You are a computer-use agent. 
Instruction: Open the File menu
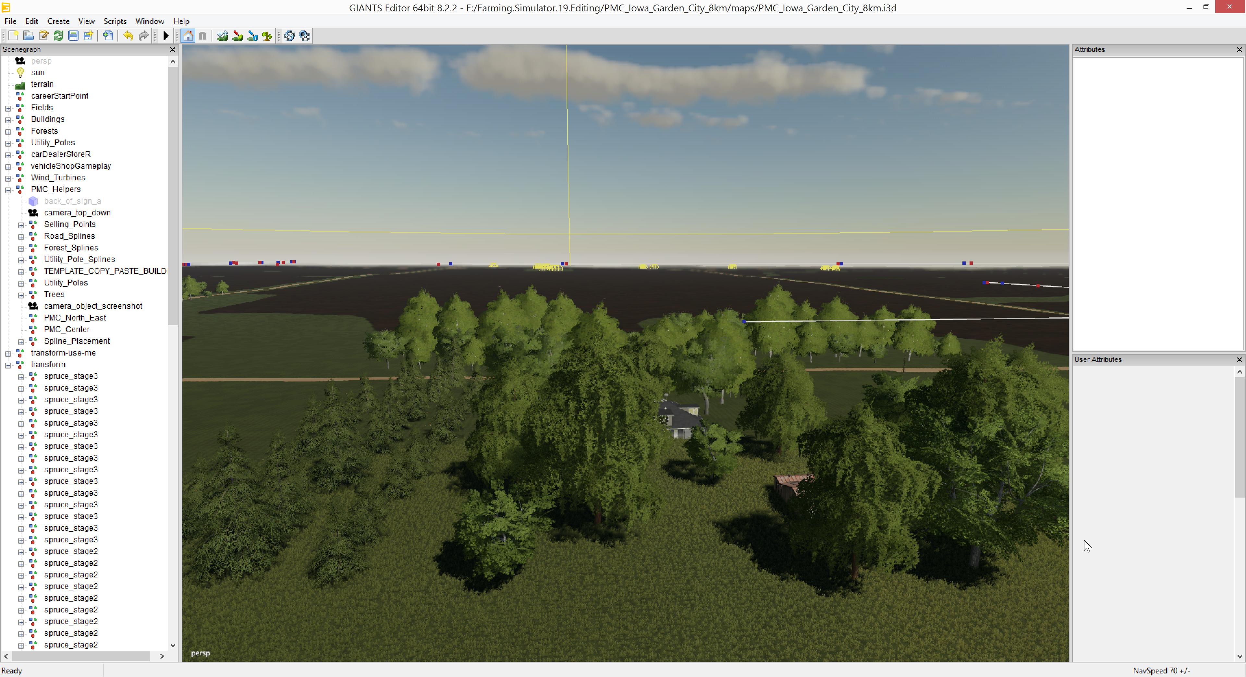point(10,21)
